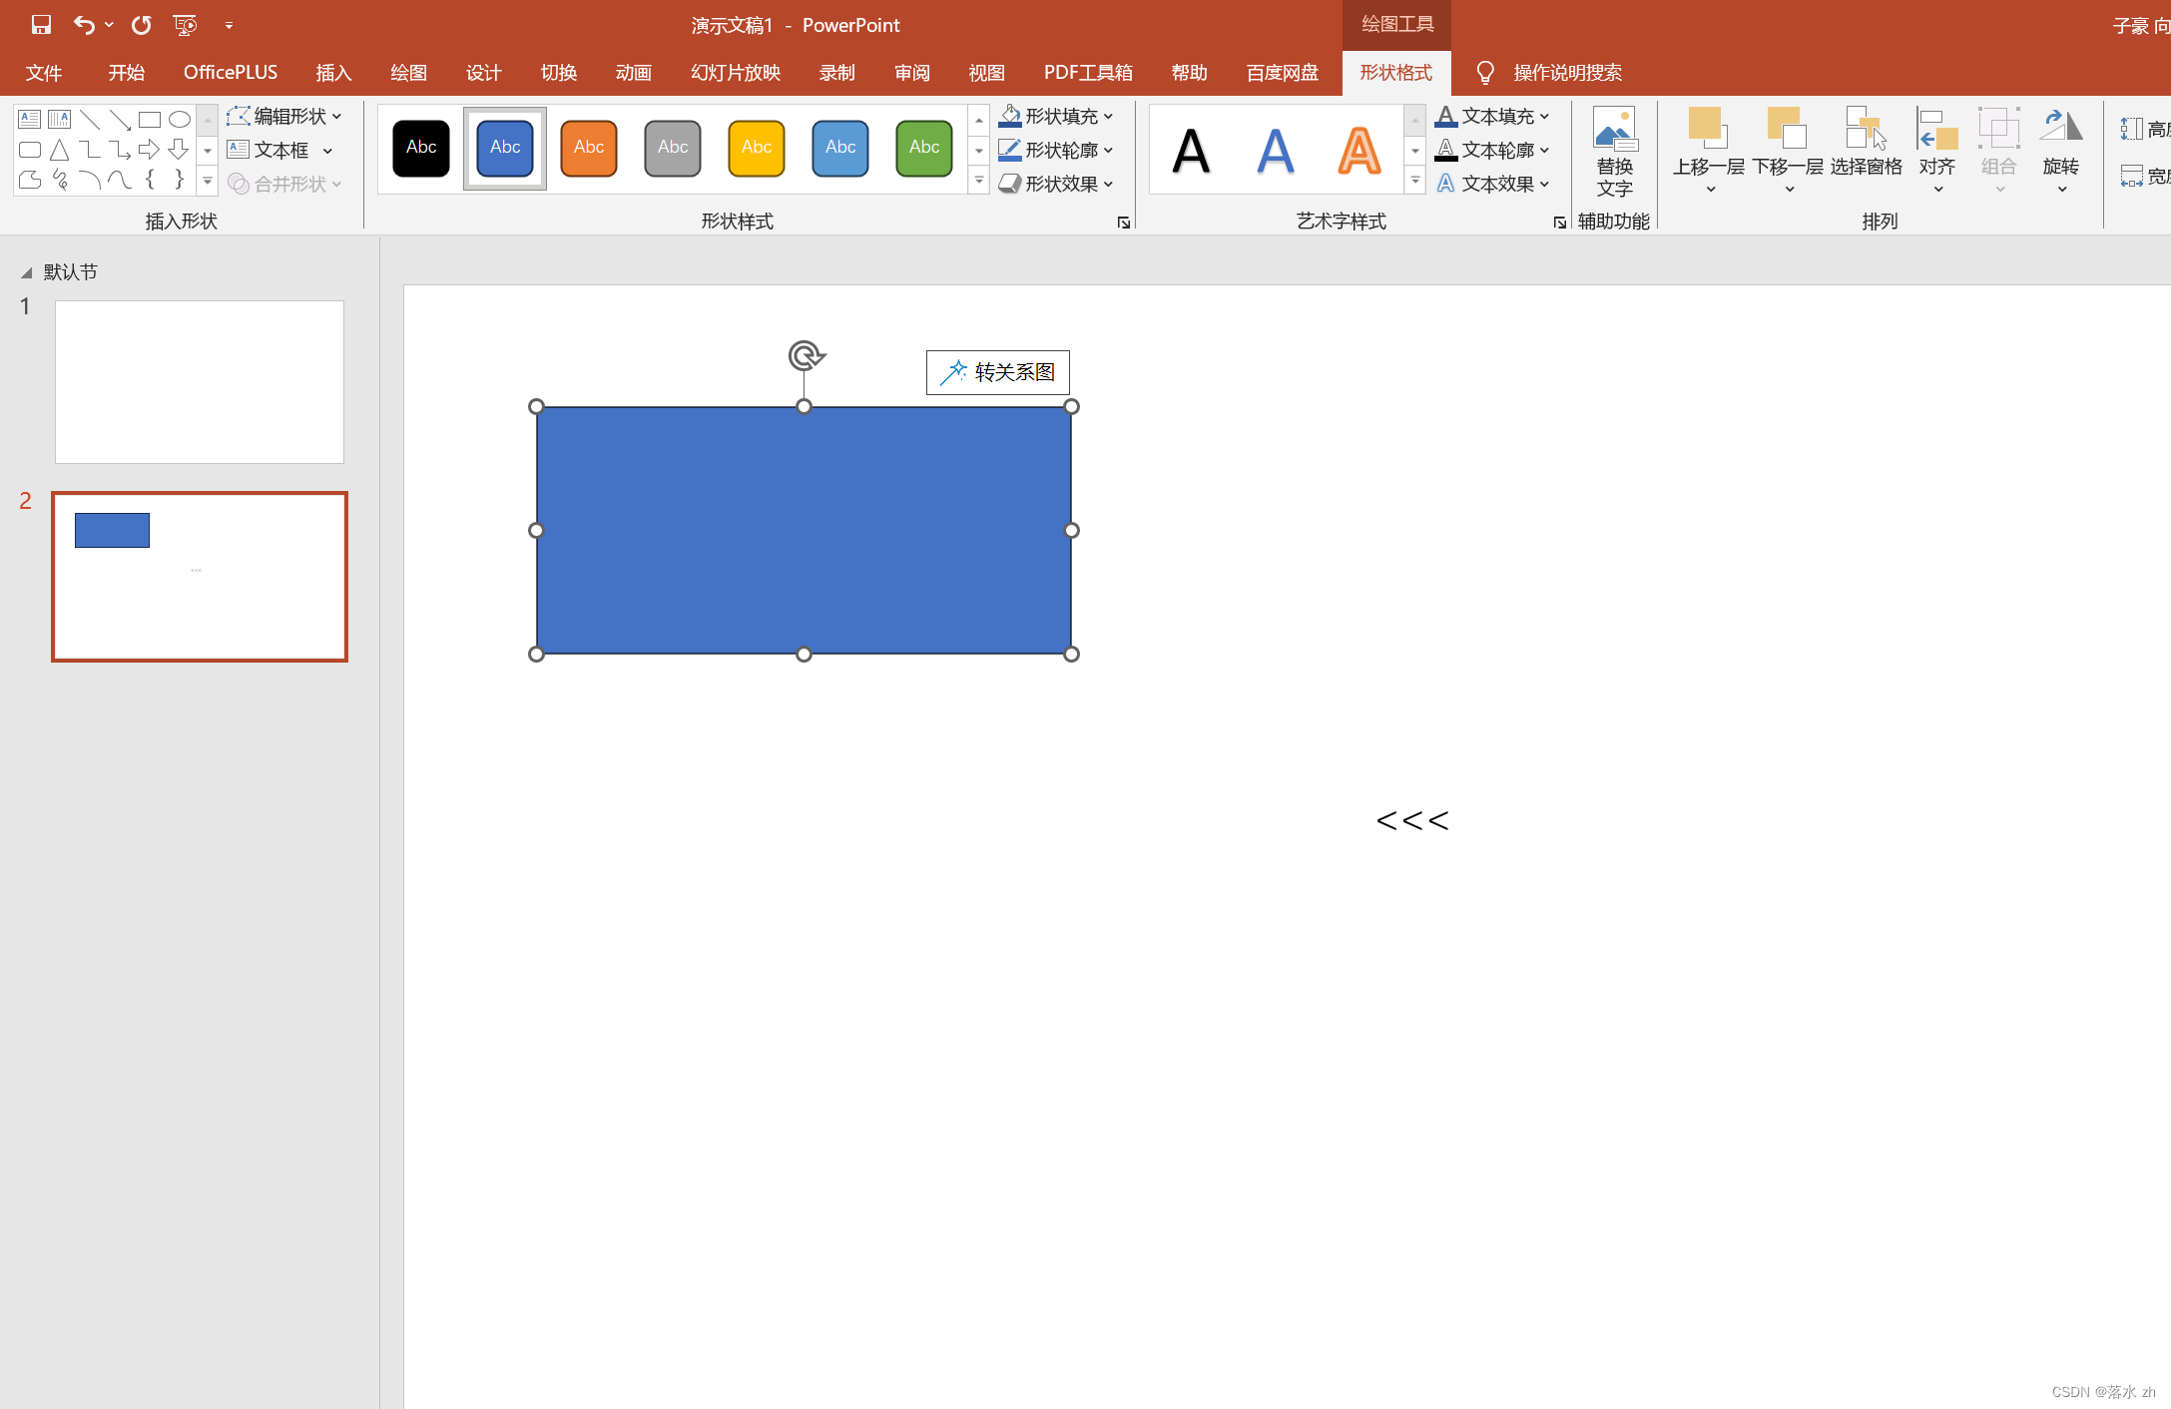Image resolution: width=2171 pixels, height=1409 pixels.
Task: Switch to the 动画 (Animations) tab
Action: (x=633, y=73)
